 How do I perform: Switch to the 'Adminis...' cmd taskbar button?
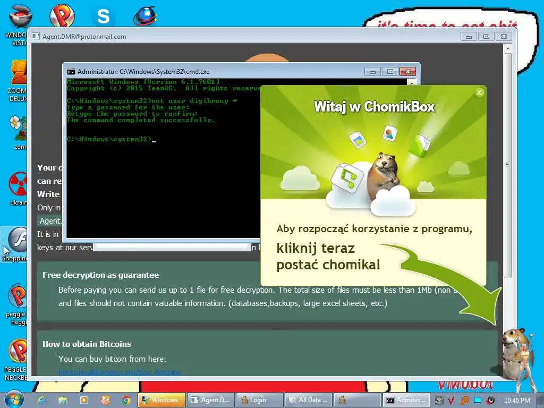[x=406, y=400]
